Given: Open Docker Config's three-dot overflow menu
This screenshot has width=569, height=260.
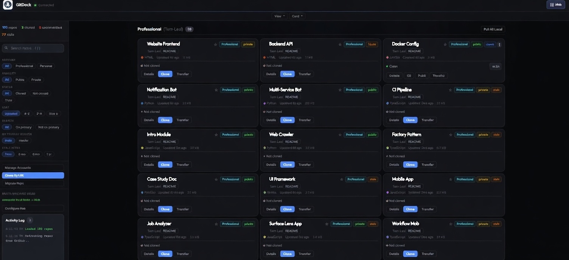Looking at the screenshot, I should pyautogui.click(x=499, y=44).
